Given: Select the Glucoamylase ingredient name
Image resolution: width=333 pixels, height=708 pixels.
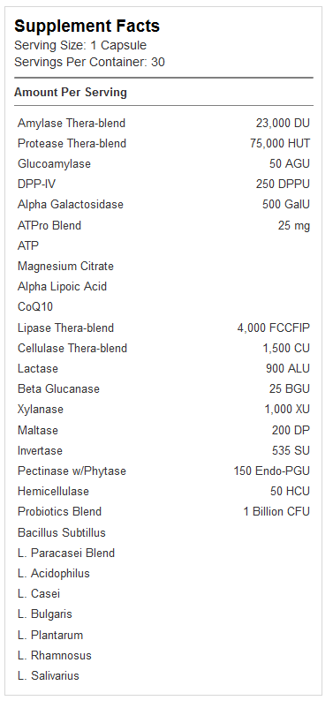Looking at the screenshot, I should (x=54, y=164).
